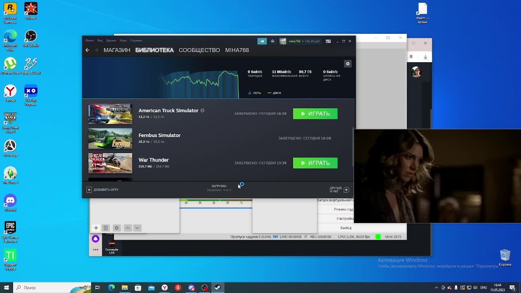The image size is (521, 293).
Task: Open the Игры menu in Steam
Action: point(123,41)
